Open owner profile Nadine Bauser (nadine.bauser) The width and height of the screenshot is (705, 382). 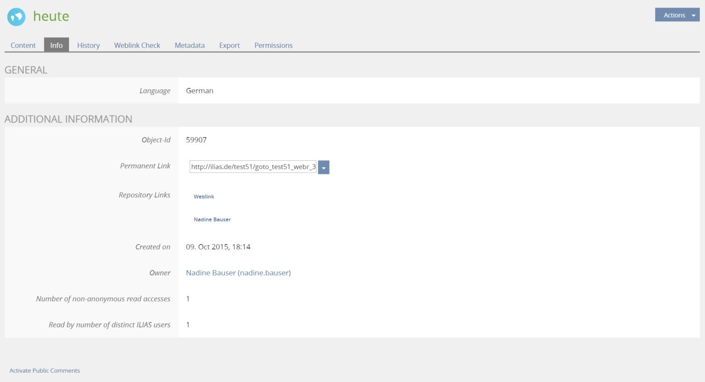click(238, 273)
